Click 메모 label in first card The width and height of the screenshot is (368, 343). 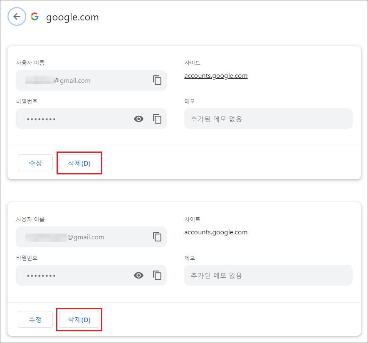[190, 102]
